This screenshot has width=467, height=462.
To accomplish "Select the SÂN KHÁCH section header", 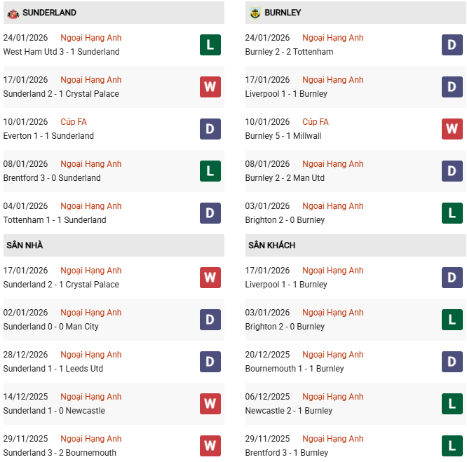I will point(271,245).
